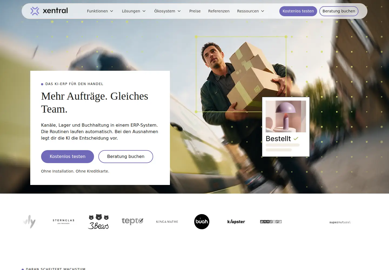Click the text Ohne Installation. Ohne Kreditkarte.
The image size is (389, 270).
[x=75, y=171]
